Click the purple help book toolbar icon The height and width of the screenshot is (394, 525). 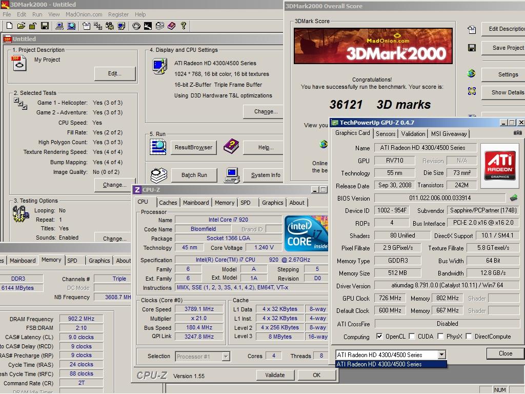[x=171, y=26]
